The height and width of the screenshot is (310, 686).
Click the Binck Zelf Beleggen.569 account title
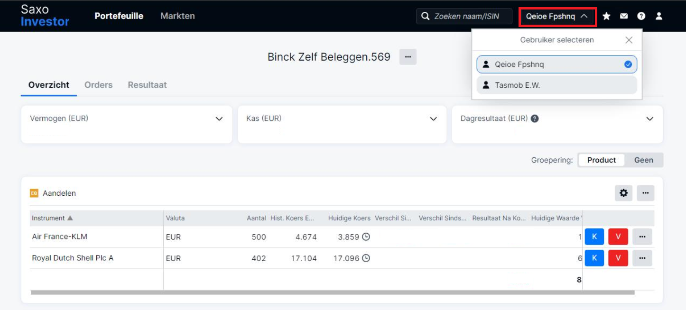click(x=329, y=57)
